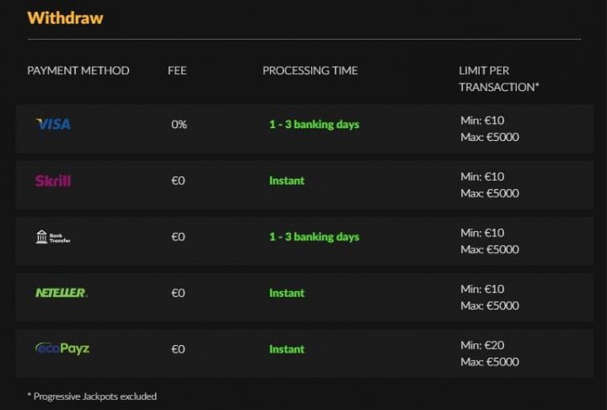
Task: Click ecoPayz's Min: €20 limit
Action: pyautogui.click(x=482, y=345)
